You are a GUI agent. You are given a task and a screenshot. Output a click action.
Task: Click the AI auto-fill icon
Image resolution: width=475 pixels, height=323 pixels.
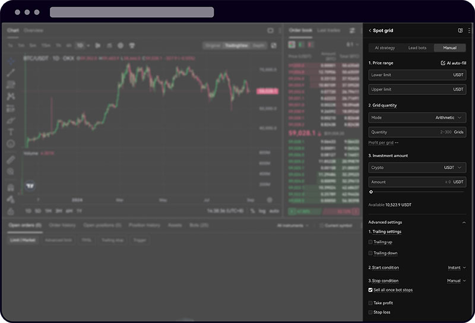(x=443, y=63)
